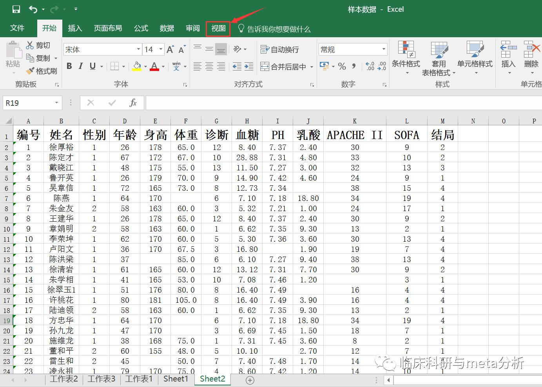Click the Borders icon

pyautogui.click(x=114, y=66)
